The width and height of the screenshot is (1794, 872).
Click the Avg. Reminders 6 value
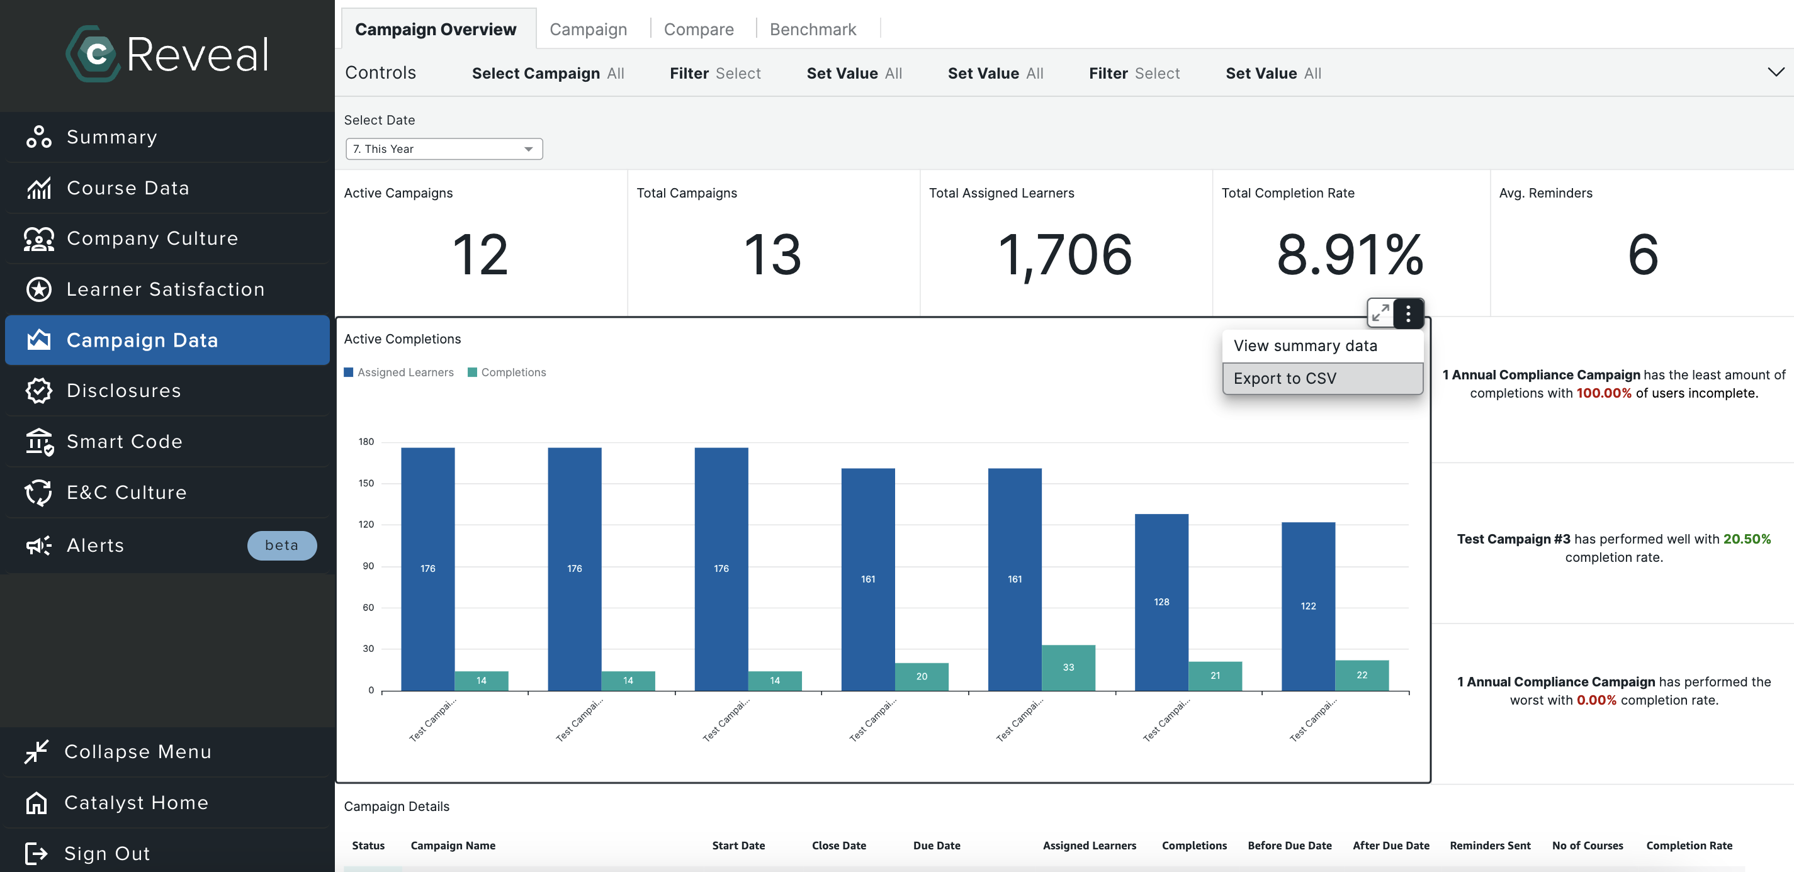(x=1642, y=255)
